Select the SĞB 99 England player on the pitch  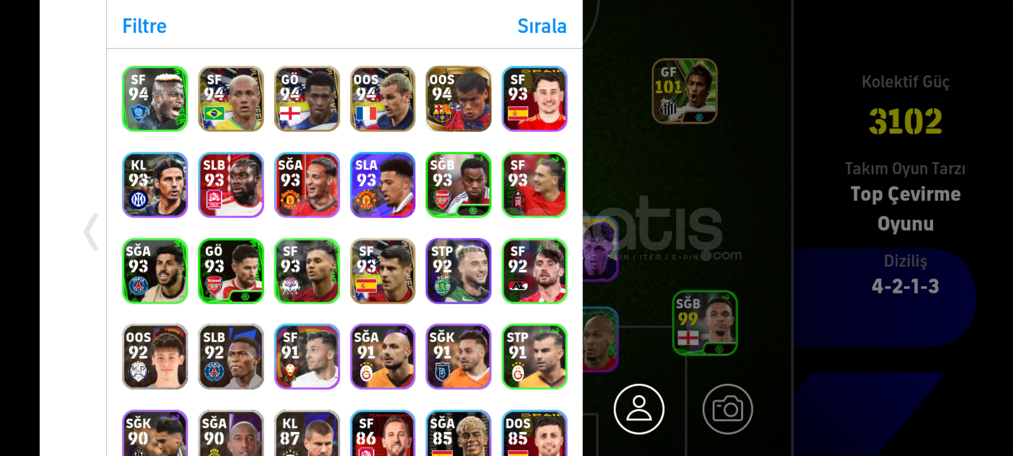[704, 323]
